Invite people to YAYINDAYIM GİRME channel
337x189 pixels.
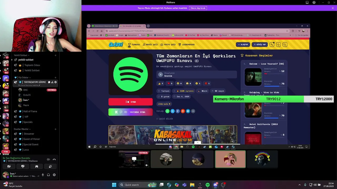click(52, 82)
